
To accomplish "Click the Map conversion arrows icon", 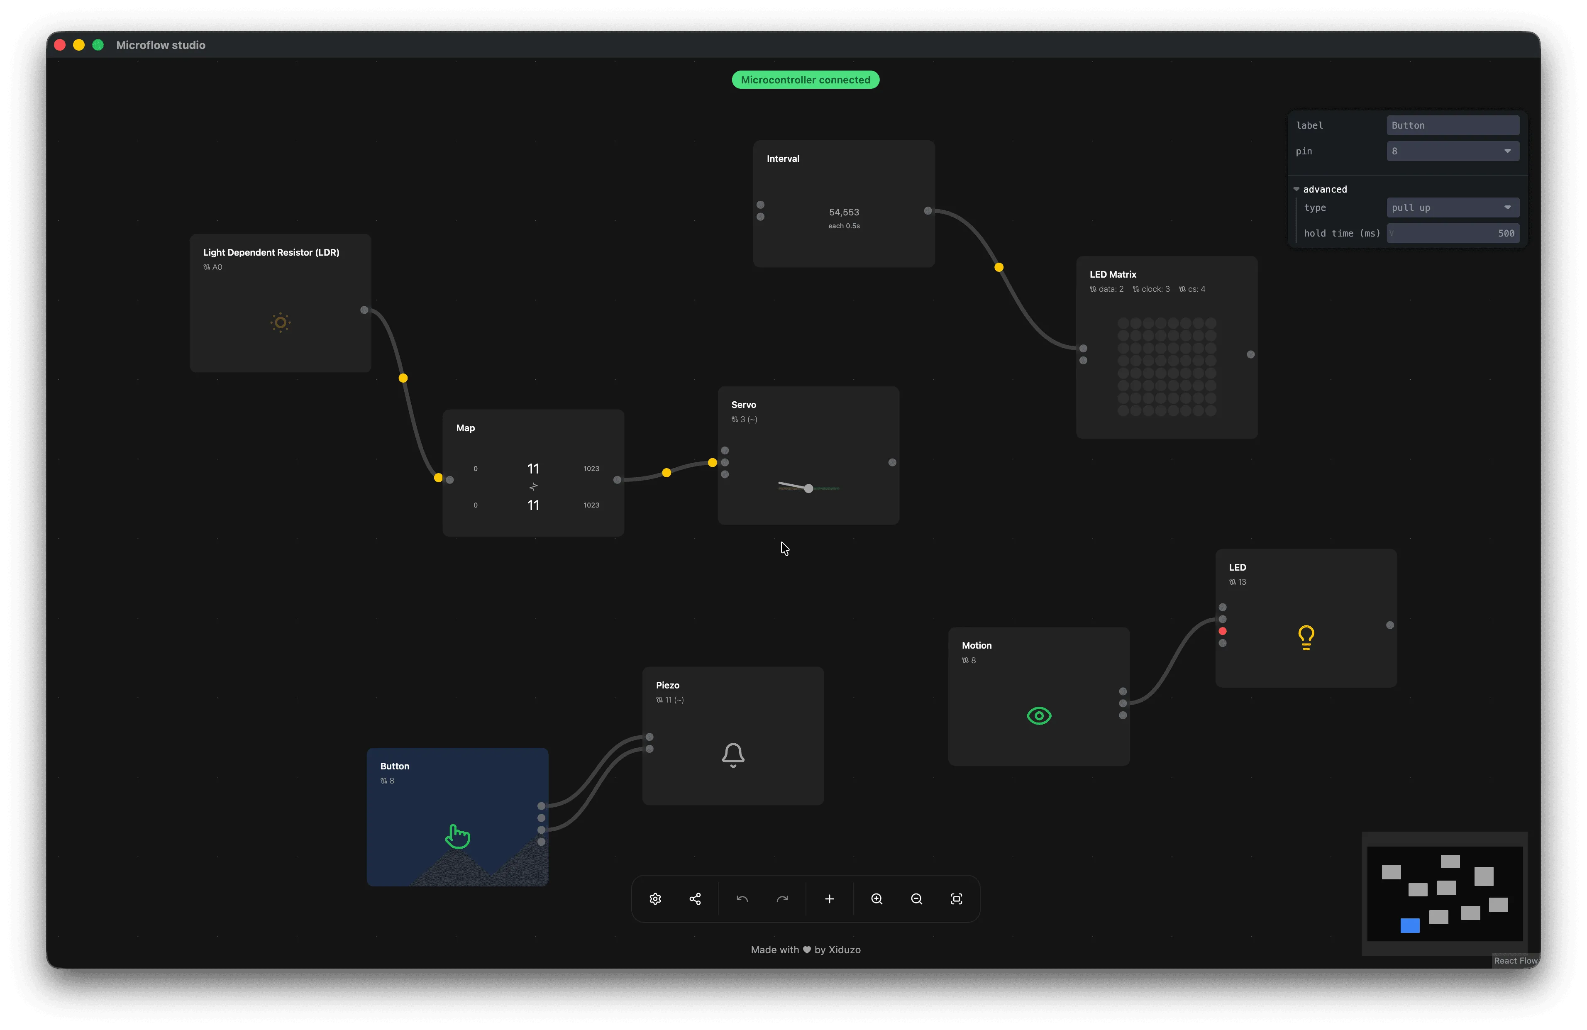I will 533,487.
